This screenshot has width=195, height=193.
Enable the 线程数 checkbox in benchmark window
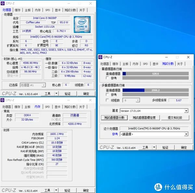[x=107, y=100]
